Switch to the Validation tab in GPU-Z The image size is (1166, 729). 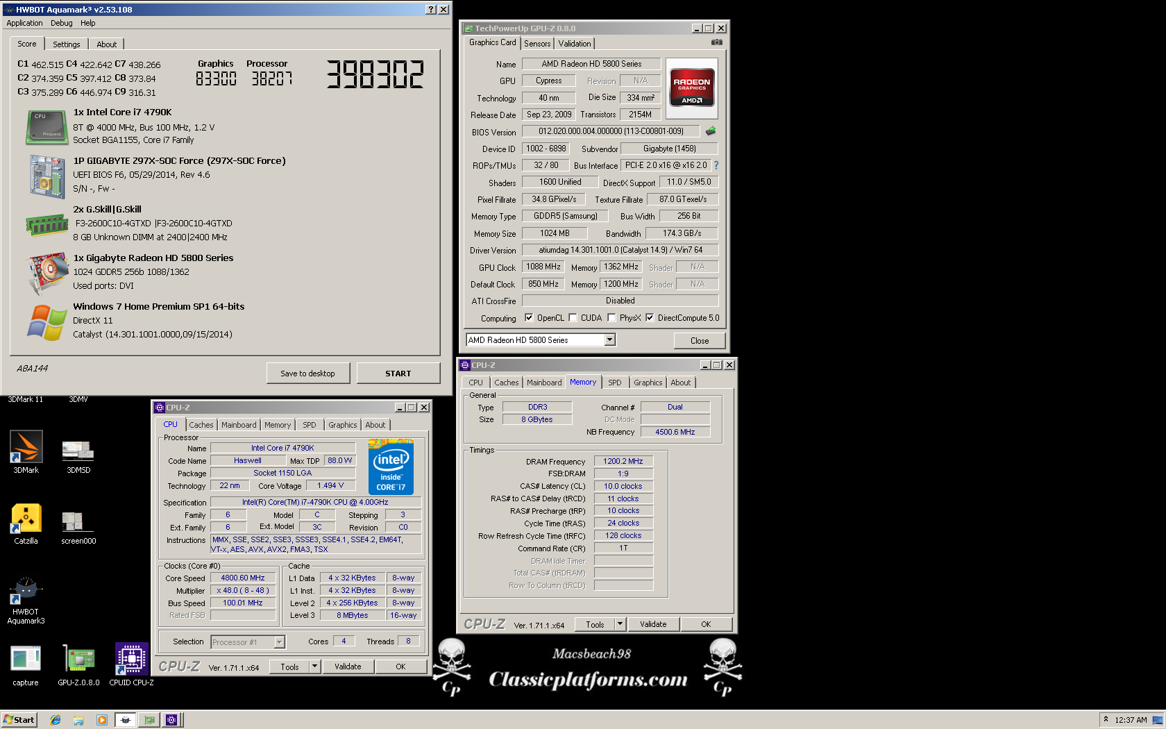click(575, 44)
